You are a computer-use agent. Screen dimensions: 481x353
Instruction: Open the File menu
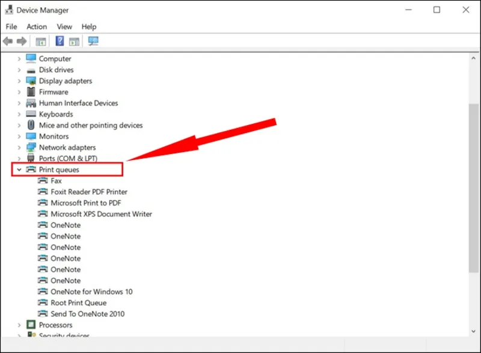[11, 26]
